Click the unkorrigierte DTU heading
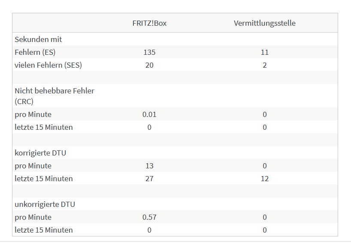The width and height of the screenshot is (351, 245). pyautogui.click(x=45, y=204)
